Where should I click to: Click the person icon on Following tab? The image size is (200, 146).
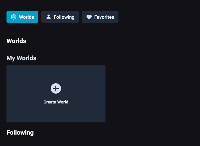(49, 17)
